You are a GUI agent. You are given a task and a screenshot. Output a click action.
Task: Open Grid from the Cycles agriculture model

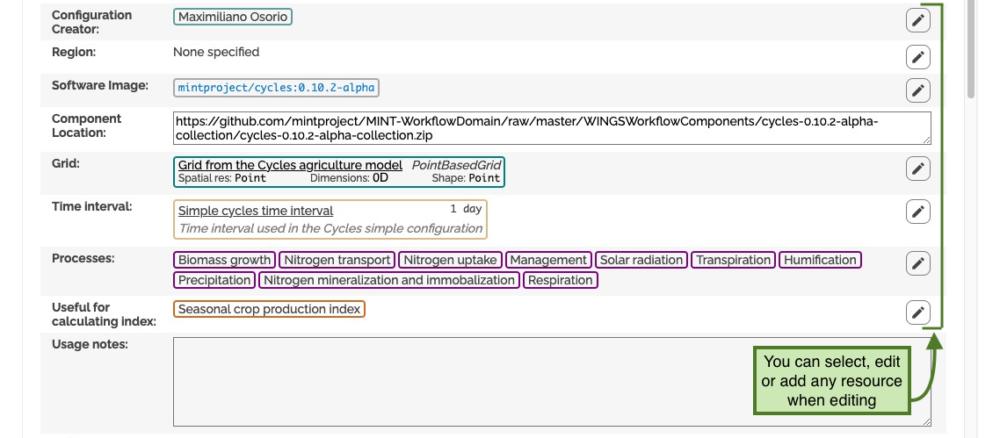click(290, 165)
